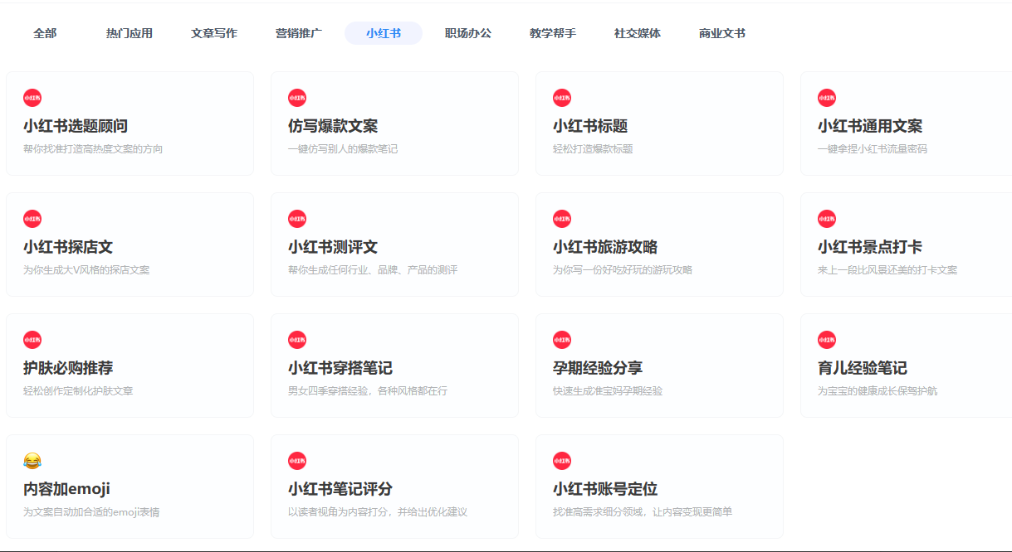Go to the 职场办公 tab
Image resolution: width=1012 pixels, height=552 pixels.
pos(468,34)
